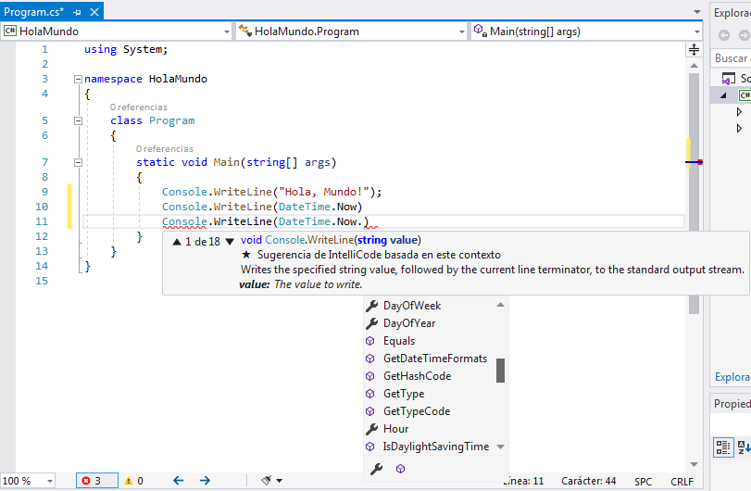Collapse the Main method outline

pos(77,162)
